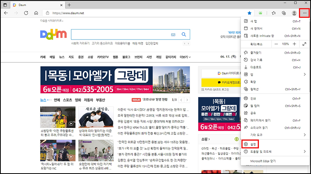Choose Microsoft Edge 닫기
The image size is (311, 174).
(275, 161)
